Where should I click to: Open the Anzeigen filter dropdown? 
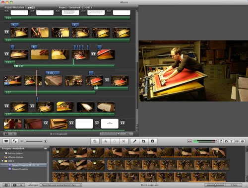(61, 185)
